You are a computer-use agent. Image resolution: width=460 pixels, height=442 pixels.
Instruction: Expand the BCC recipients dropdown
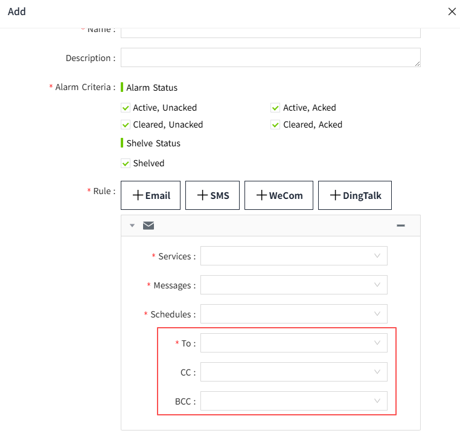click(x=293, y=401)
